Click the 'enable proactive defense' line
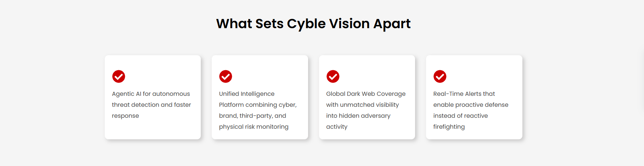 (471, 105)
